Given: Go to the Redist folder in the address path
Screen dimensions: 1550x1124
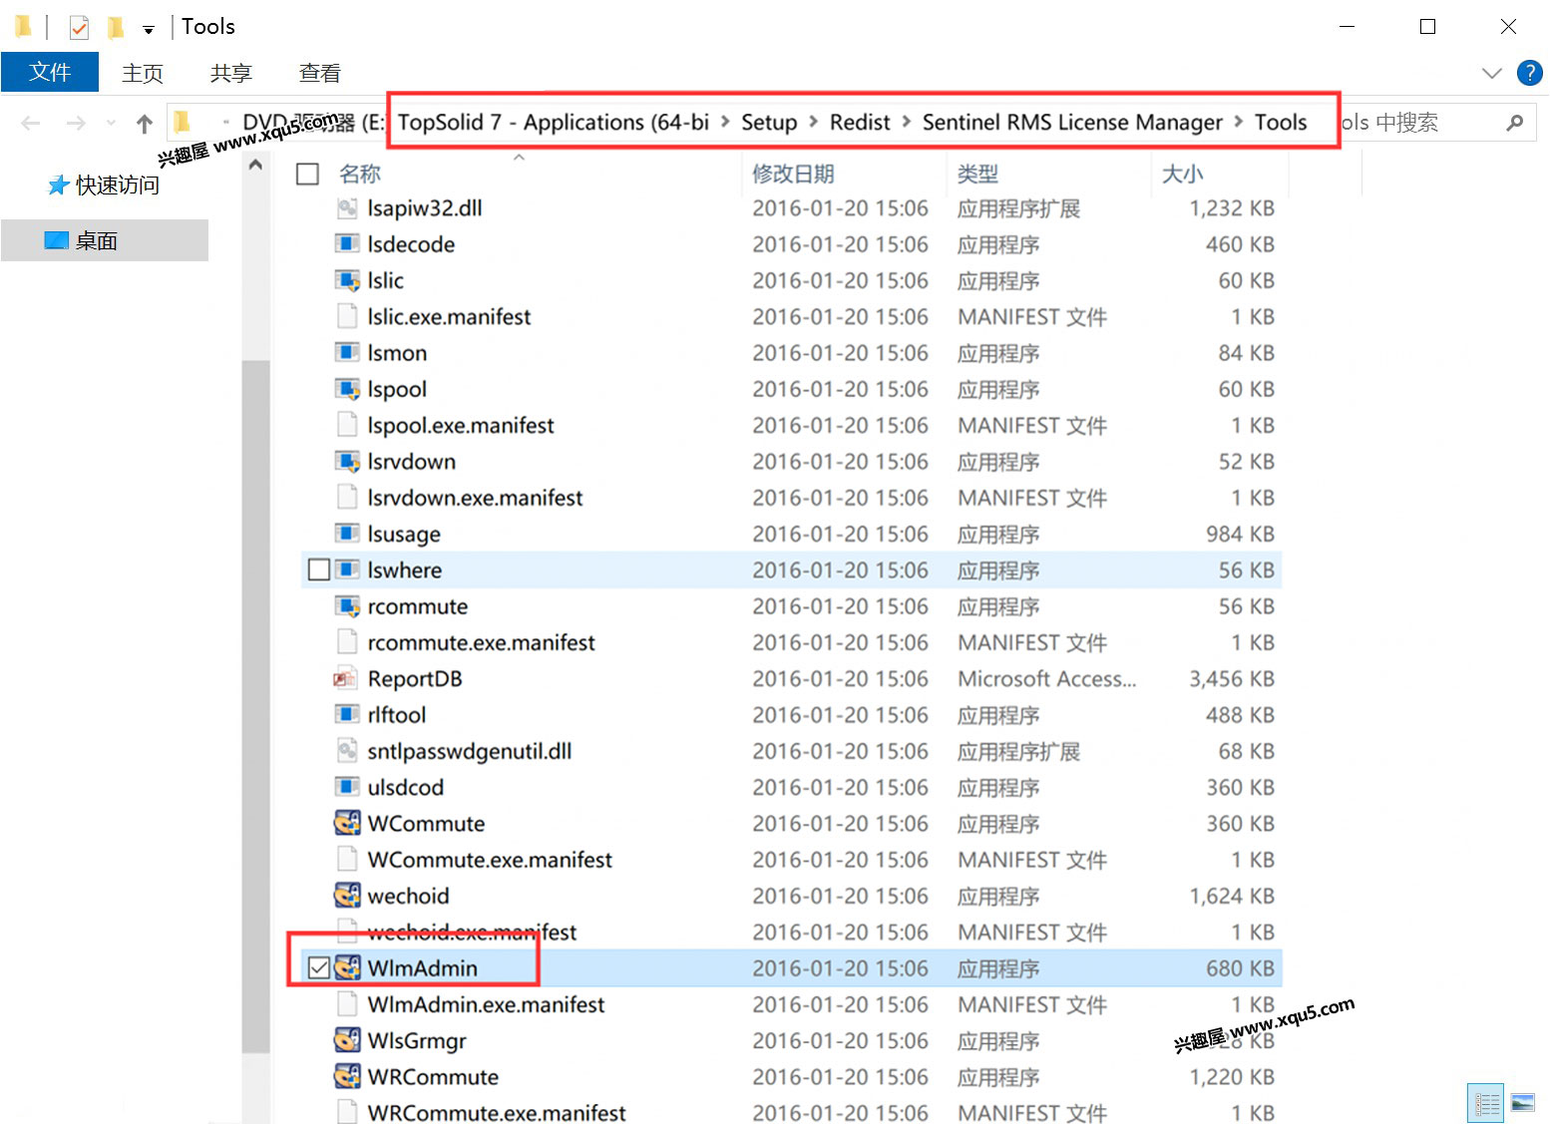Looking at the screenshot, I should pos(860,122).
